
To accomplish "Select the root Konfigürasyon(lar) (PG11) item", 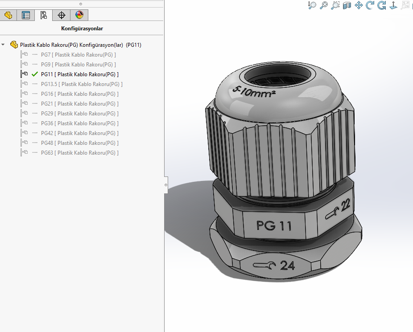I will tap(81, 45).
